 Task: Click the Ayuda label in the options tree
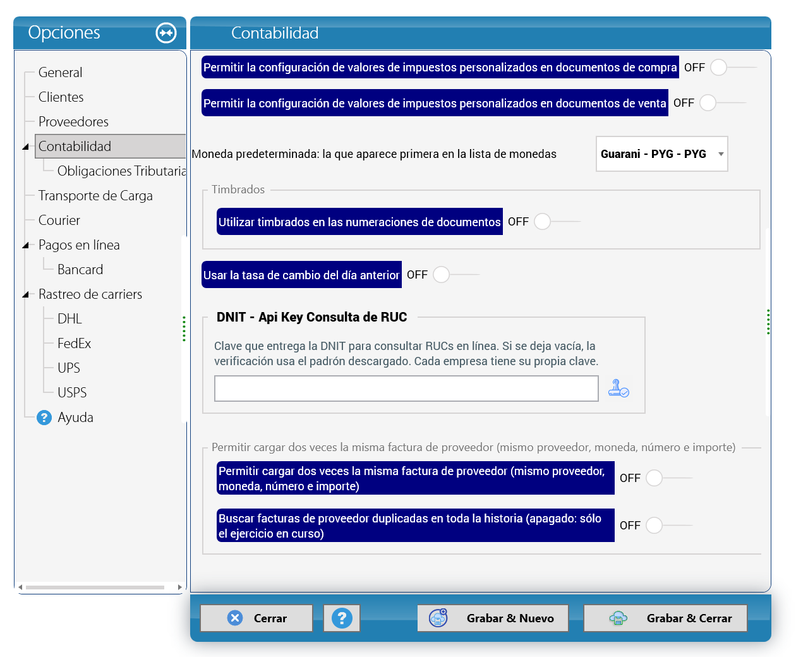point(76,418)
